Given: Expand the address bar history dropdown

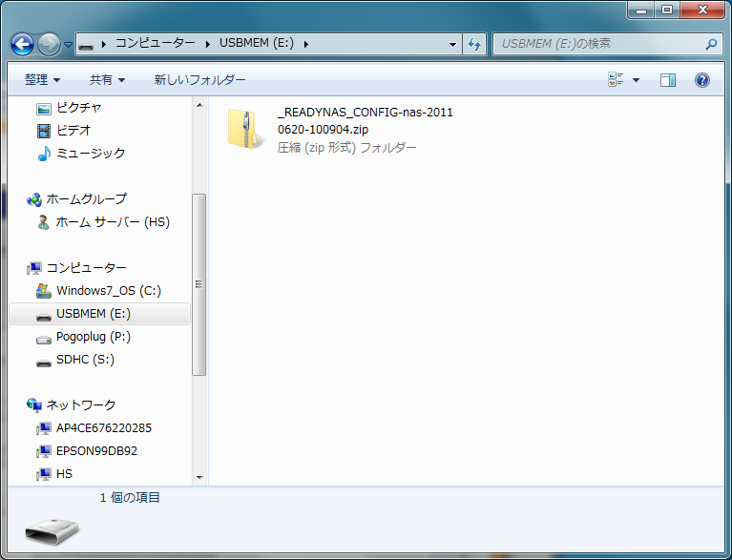Looking at the screenshot, I should pyautogui.click(x=452, y=44).
